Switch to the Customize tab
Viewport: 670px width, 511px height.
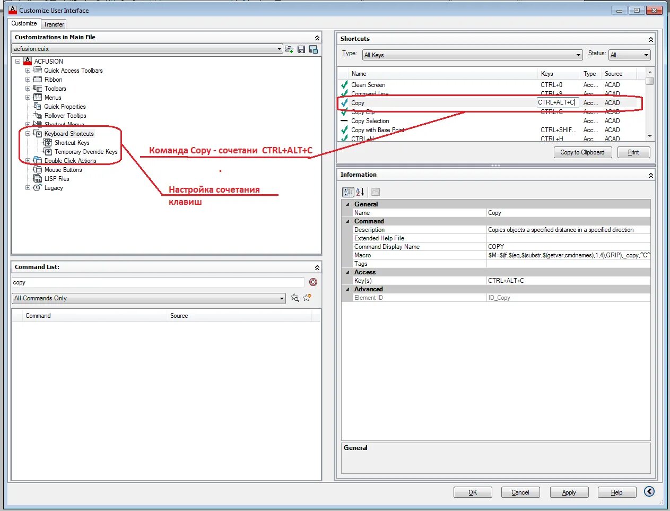click(24, 23)
